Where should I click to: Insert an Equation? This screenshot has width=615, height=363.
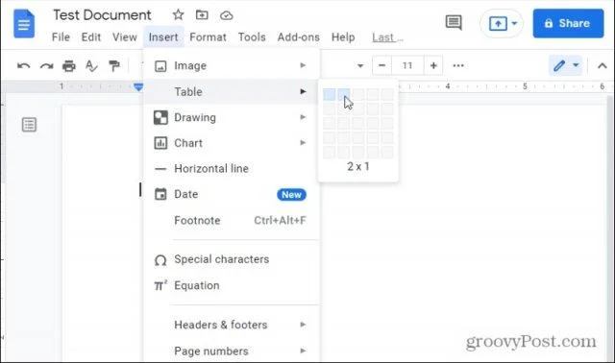232,285
